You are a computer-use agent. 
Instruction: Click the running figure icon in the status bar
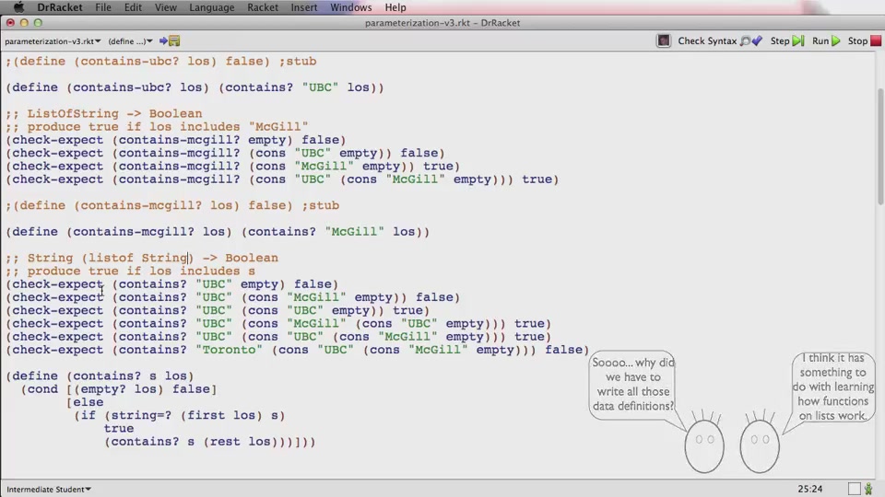point(868,489)
